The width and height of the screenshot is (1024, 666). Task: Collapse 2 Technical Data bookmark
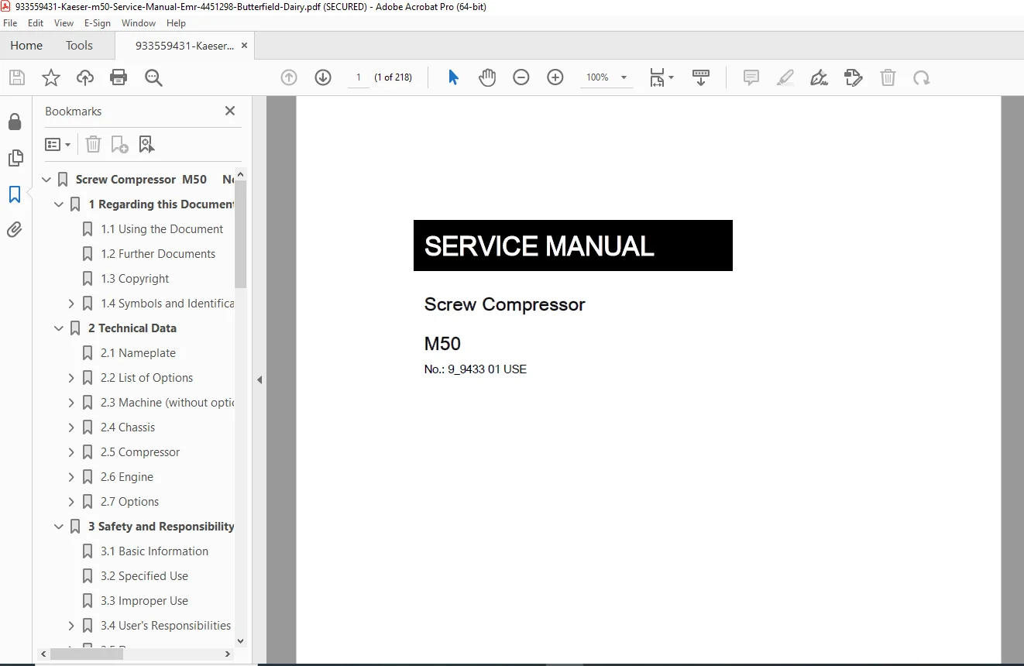coord(59,328)
